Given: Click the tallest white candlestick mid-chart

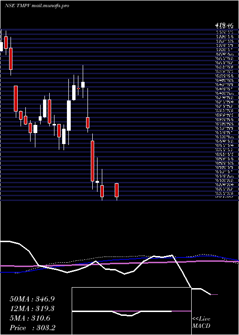Looking at the screenshot, I should [x=69, y=115].
